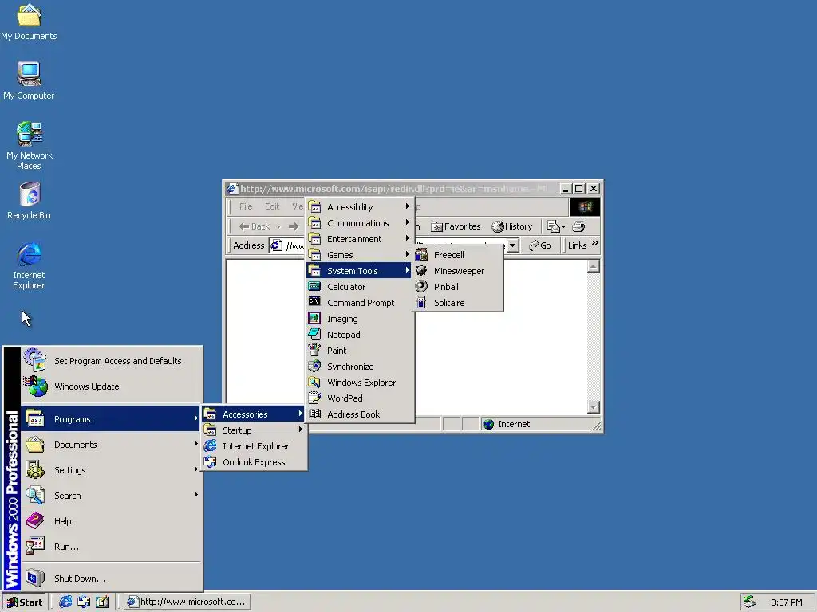Expand Documents in the Start menu
This screenshot has width=817, height=612.
pos(111,445)
